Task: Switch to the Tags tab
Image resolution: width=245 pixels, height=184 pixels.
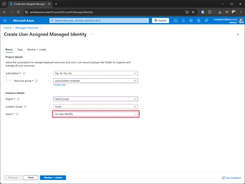Action: click(20, 50)
